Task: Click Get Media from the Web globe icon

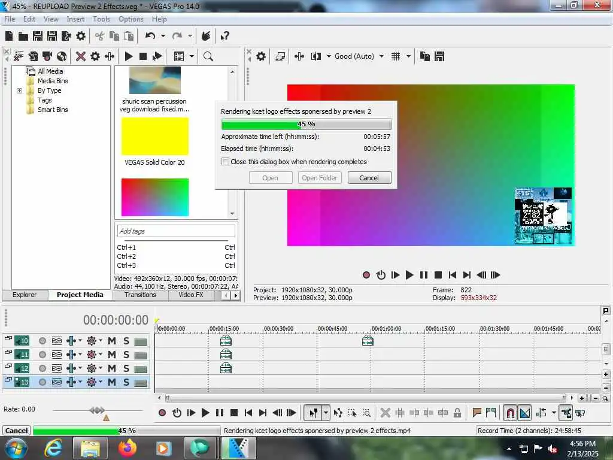Action: [62, 56]
